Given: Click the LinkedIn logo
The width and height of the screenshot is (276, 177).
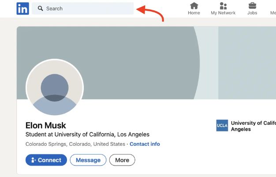Looking at the screenshot, I should tap(22, 8).
